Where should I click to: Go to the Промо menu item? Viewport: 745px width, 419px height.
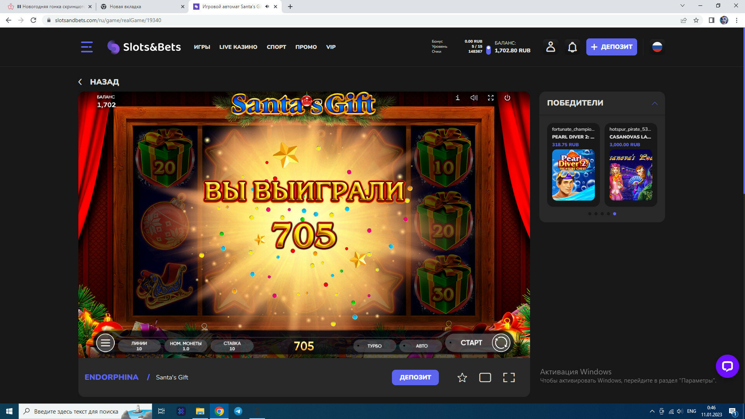(306, 47)
